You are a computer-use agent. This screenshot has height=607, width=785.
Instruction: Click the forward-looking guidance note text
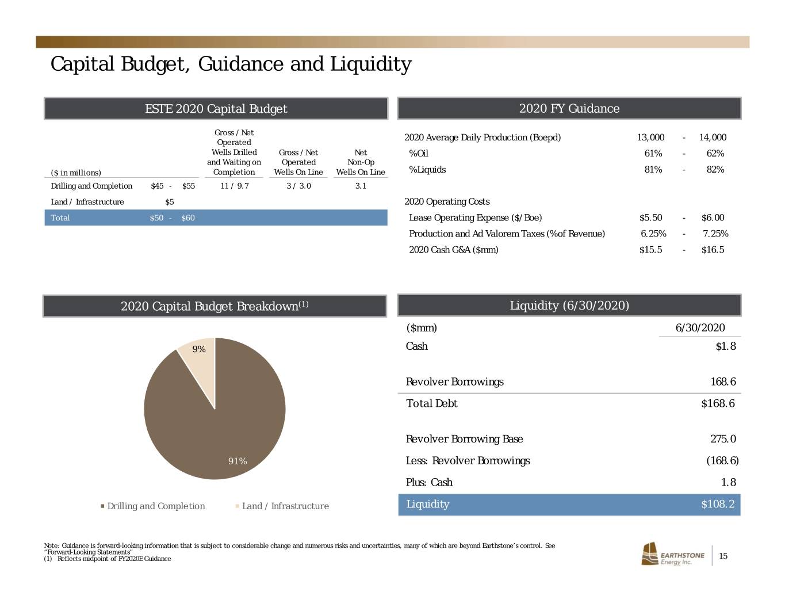300,549
